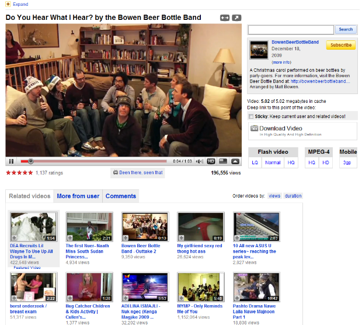362x325 pixels.
Task: Click the Expand plus icon
Action: 8,4
